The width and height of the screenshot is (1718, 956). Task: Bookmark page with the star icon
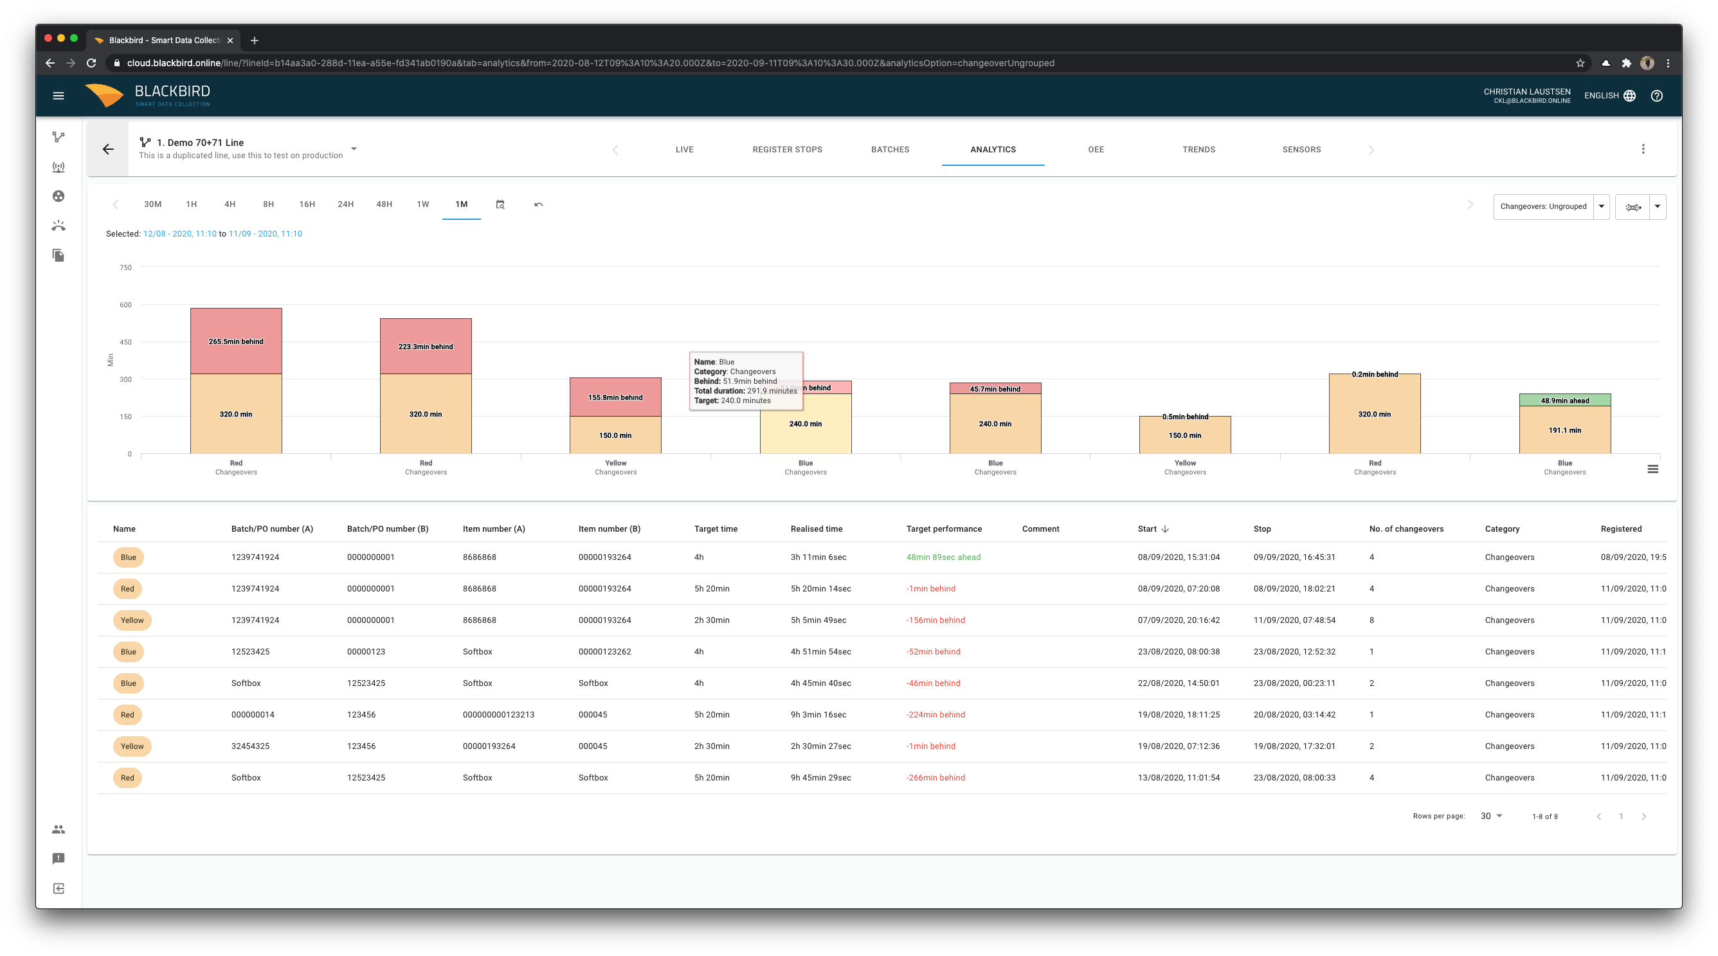[x=1580, y=64]
